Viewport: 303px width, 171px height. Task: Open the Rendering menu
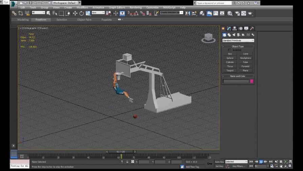pyautogui.click(x=136, y=7)
